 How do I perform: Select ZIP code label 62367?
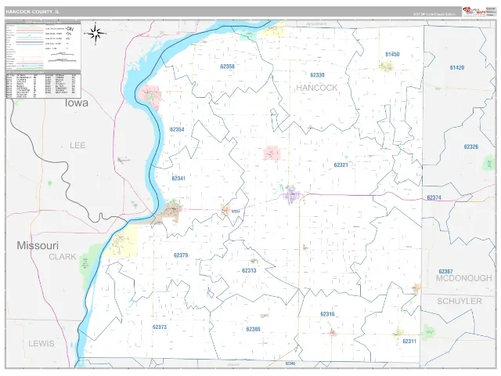[x=445, y=272]
